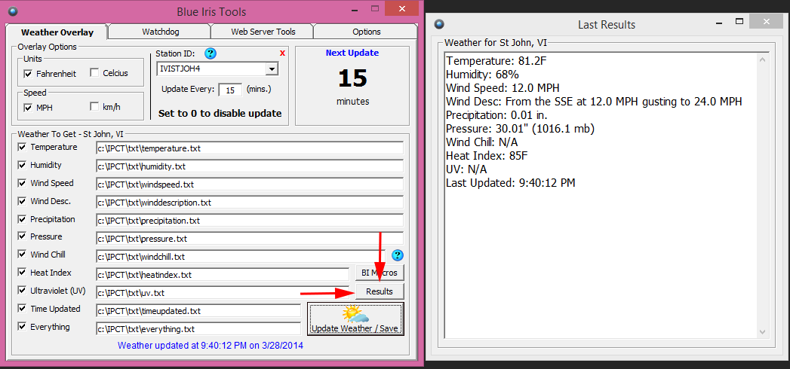Uncheck the Ultraviolet (UV) checkbox
Viewport: 790px width, 369px height.
22,291
